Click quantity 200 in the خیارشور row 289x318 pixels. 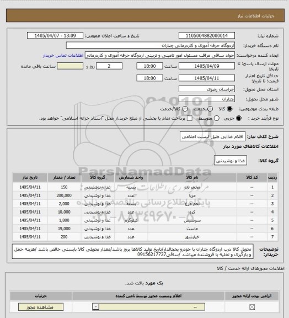64,237
